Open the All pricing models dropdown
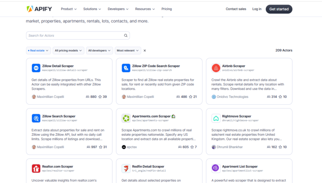Viewport: 322px width, 183px height. point(68,51)
